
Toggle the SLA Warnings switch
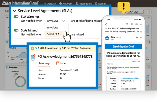coord(16,17)
